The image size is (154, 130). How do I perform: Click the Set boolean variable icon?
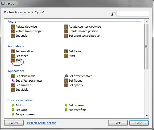[x=66, y=105]
